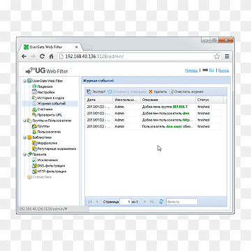The height and width of the screenshot is (251, 251).
Task: Click the grayed undo operation (Отменить операцию) icon
Action: [110, 92]
